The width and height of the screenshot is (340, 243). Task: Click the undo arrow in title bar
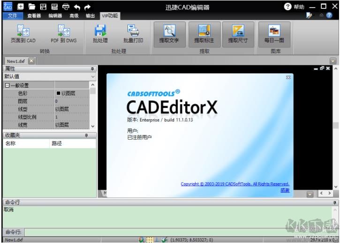[77, 7]
